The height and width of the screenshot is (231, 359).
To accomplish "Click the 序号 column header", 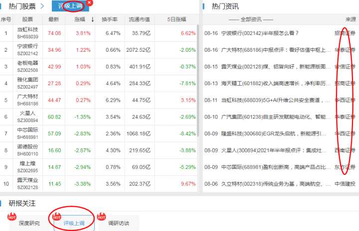I will point(5,19).
